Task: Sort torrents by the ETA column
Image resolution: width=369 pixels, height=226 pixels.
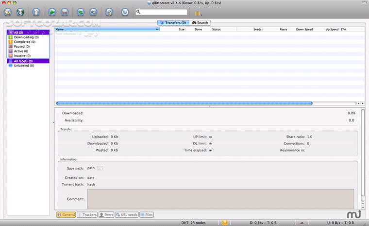Action: tap(352, 29)
